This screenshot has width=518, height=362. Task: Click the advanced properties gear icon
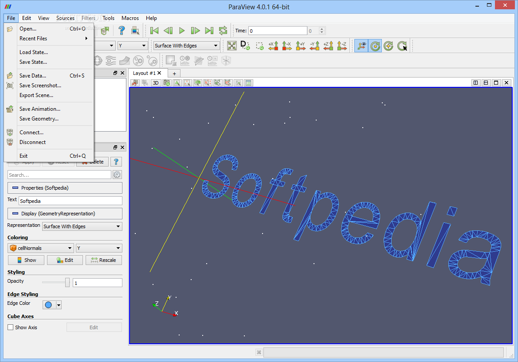tap(117, 175)
